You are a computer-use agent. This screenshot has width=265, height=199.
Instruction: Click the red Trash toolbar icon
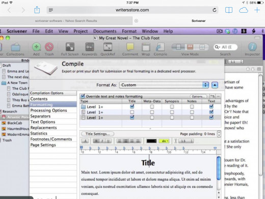49,47
